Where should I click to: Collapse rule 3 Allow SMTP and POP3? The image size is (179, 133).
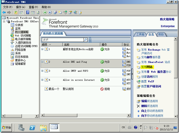[x=42, y=71]
